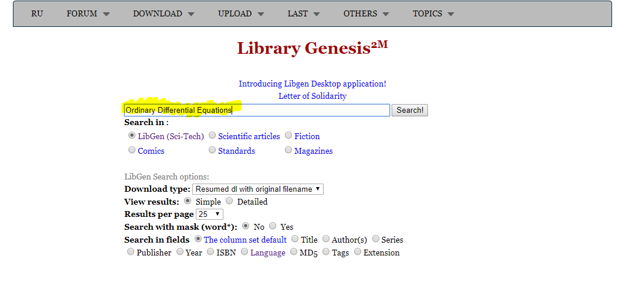Open the LibGen (Sci-Tech) link
The height and width of the screenshot is (304, 632).
[171, 136]
